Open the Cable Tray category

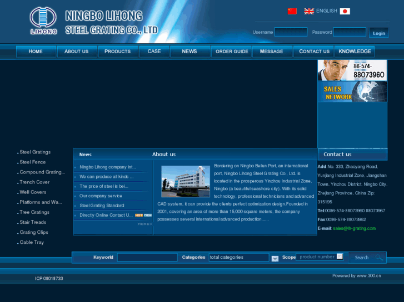pos(32,242)
